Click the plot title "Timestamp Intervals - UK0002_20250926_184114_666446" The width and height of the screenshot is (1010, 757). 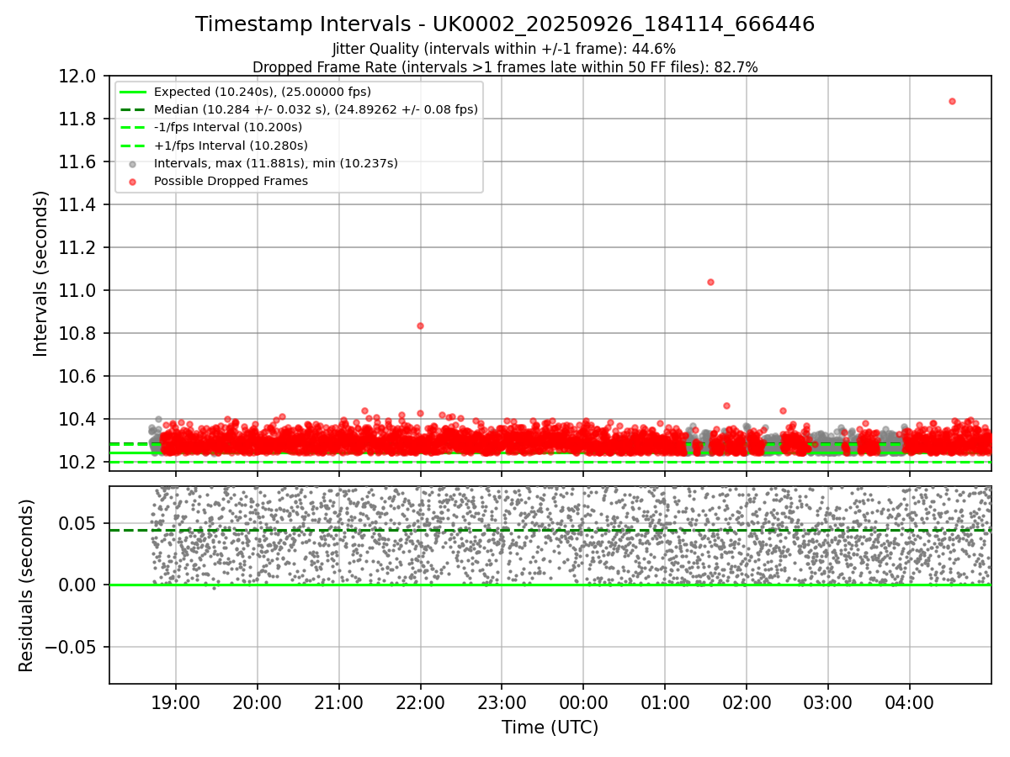[x=505, y=24]
